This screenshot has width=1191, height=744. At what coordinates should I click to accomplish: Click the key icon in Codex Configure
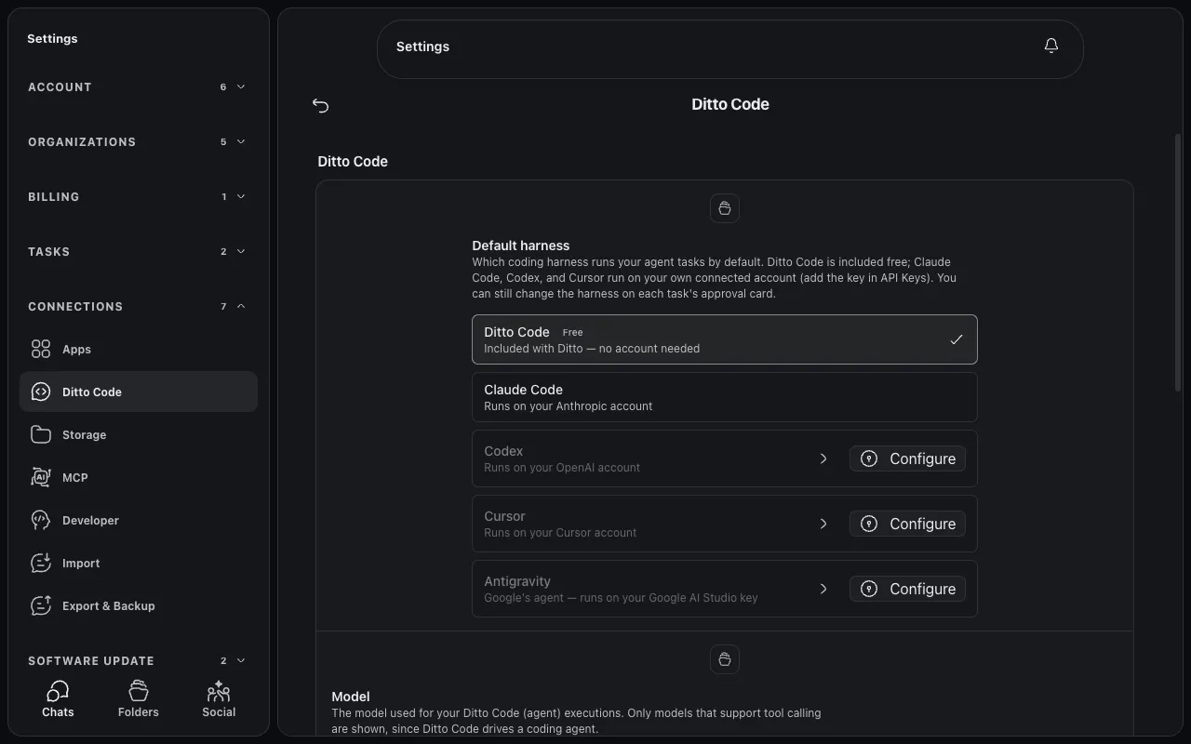click(869, 458)
